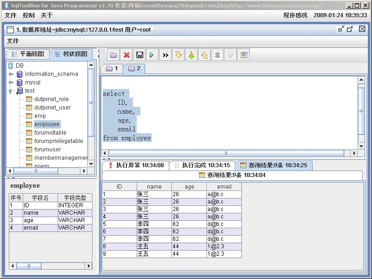
Task: Click the 王五 name cell in row 9
Action: [154, 254]
